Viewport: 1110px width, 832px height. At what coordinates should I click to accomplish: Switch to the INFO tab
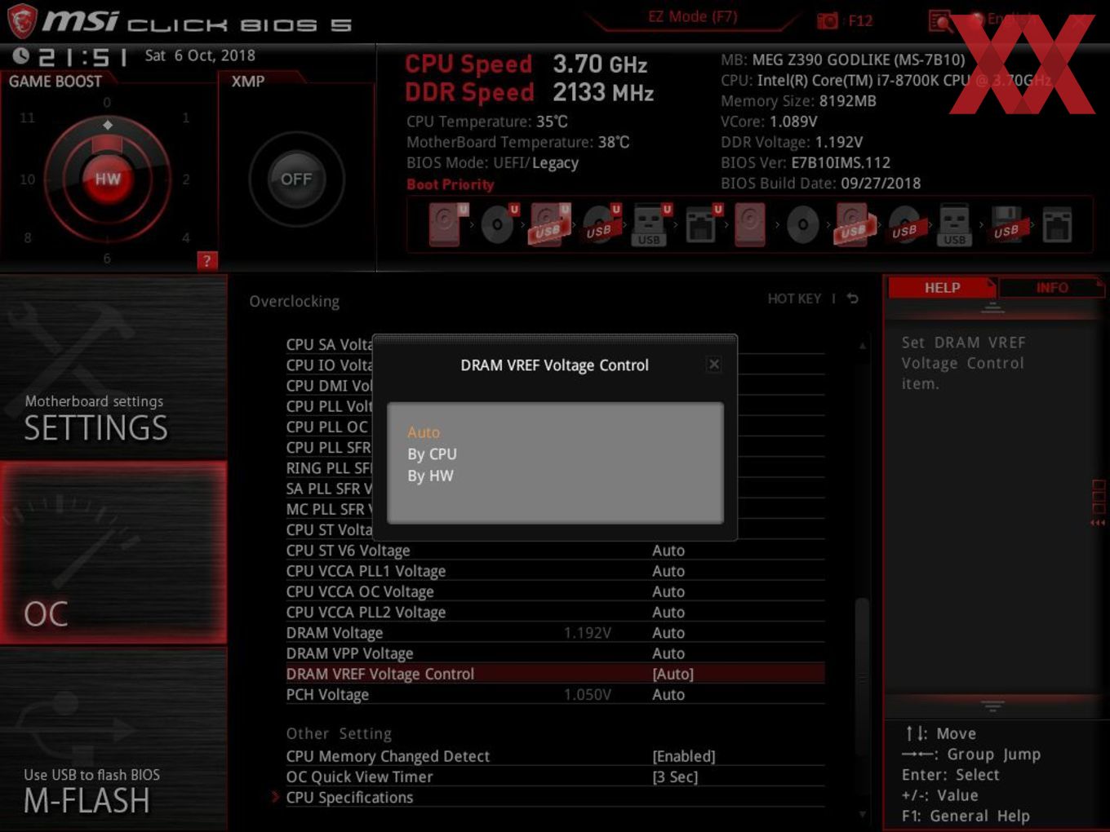pos(1051,288)
